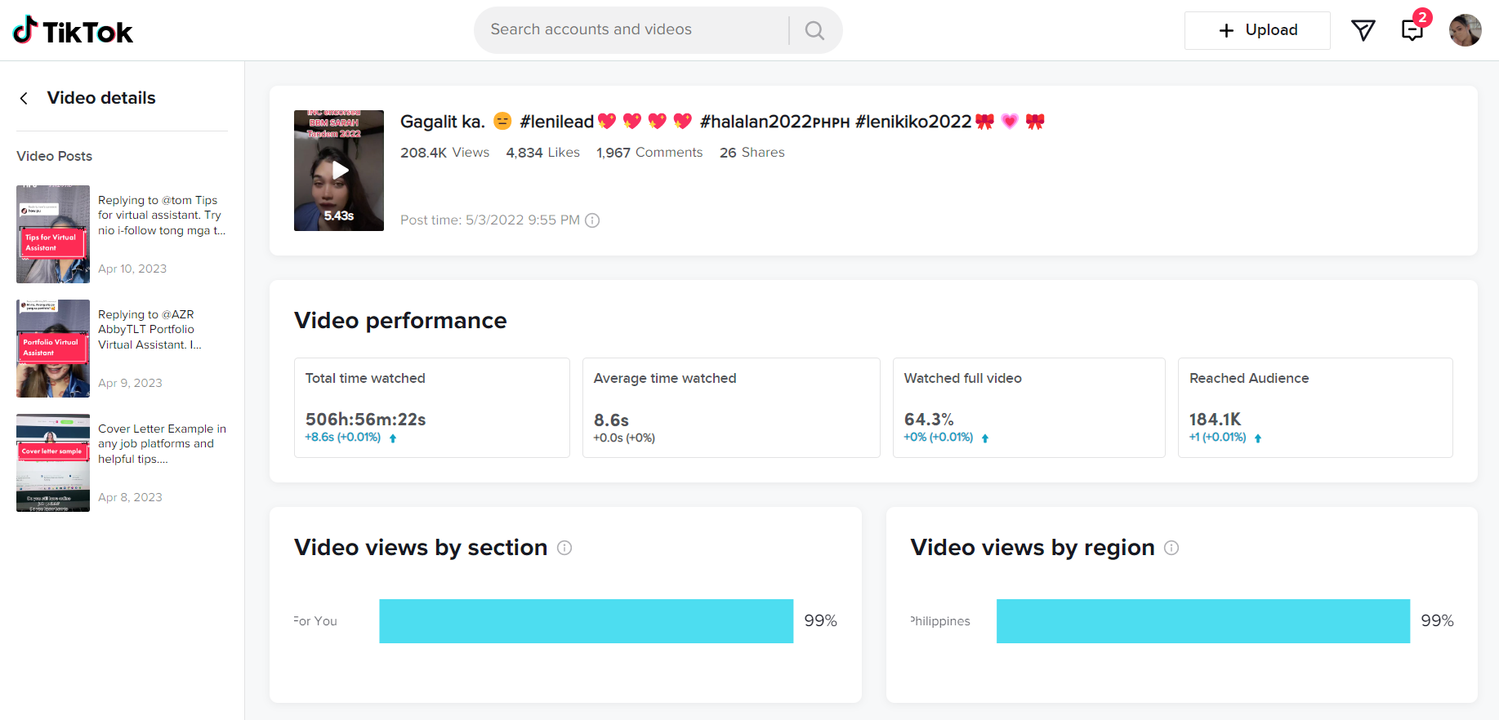Show the post time info icon
The width and height of the screenshot is (1499, 720).
click(x=593, y=220)
